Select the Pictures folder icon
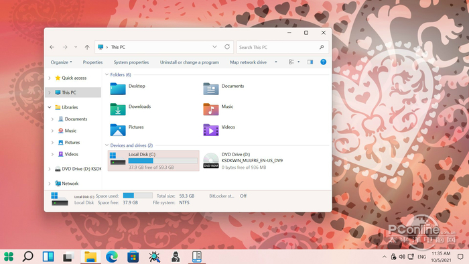Viewport: 469px width, 264px height. (118, 130)
